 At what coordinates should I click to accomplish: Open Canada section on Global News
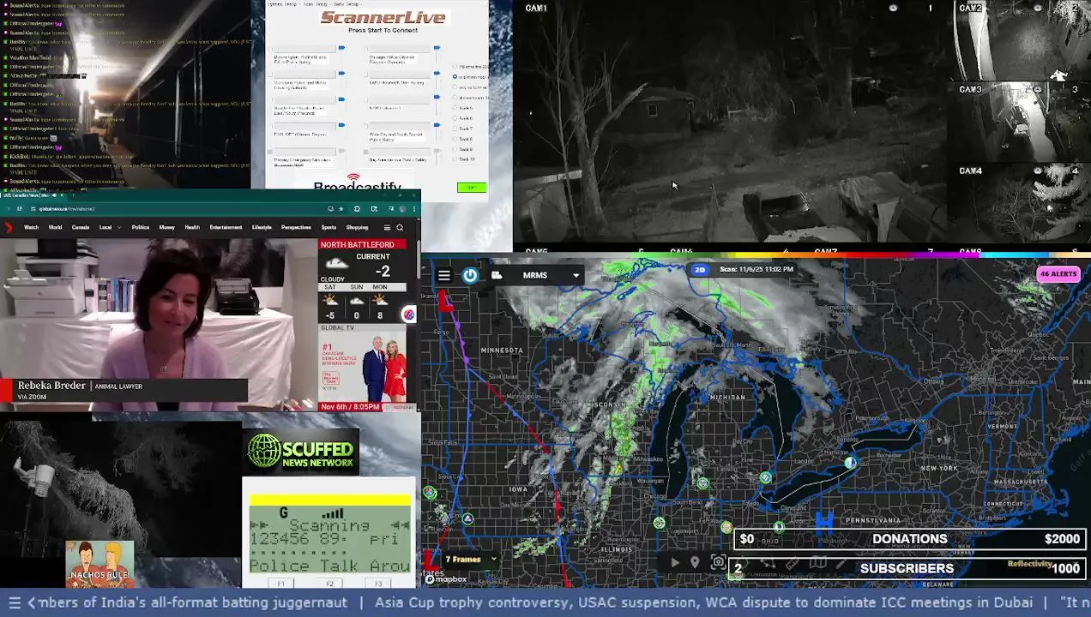coord(81,227)
